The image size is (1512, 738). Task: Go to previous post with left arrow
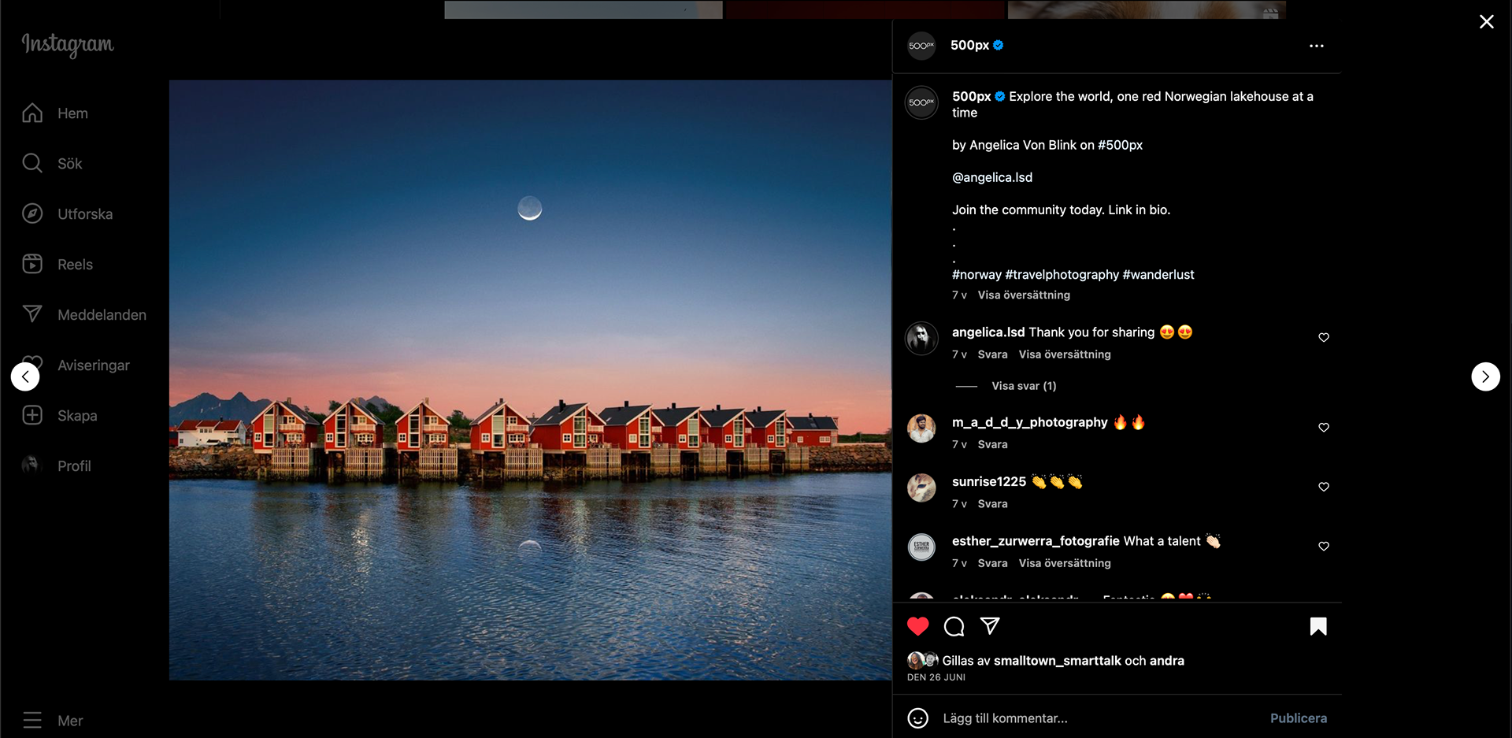tap(25, 376)
